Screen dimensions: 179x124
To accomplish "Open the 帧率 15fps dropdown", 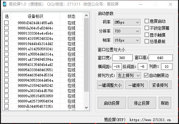I will [x=127, y=40].
